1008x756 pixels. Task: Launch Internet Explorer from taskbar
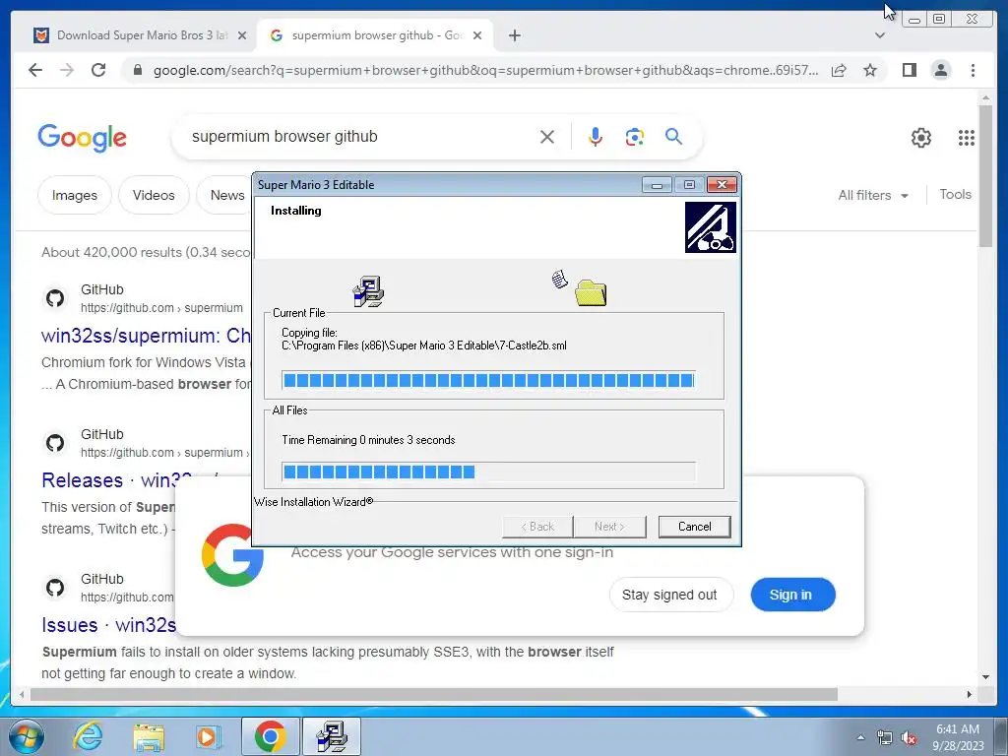88,736
